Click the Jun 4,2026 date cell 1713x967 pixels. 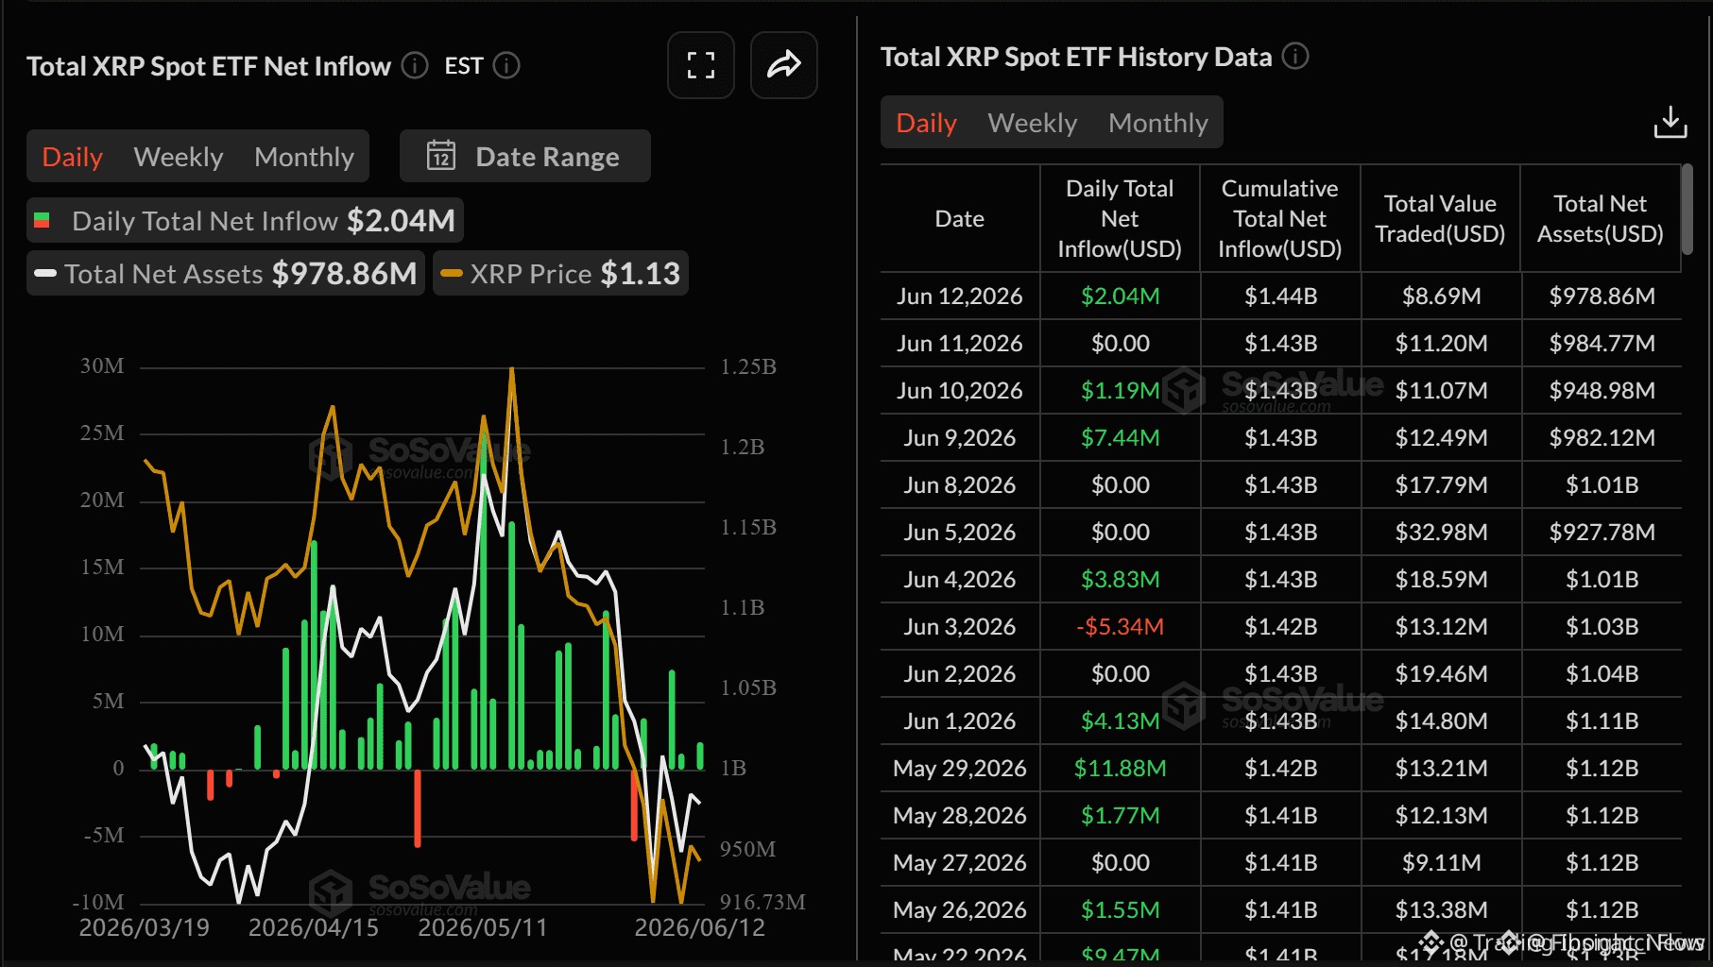coord(960,580)
